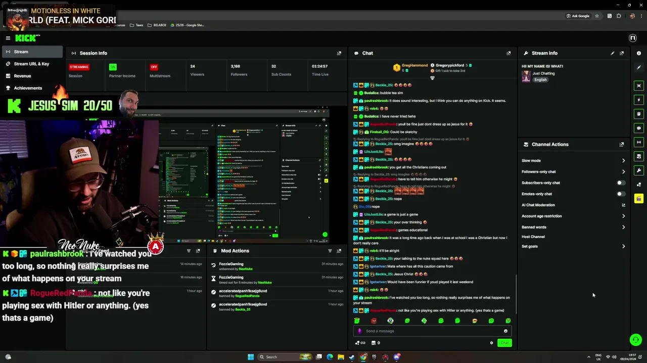This screenshot has width=647, height=363.
Task: Open Discord from the taskbar
Action: (397, 357)
